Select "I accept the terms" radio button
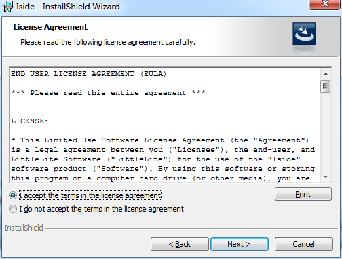Screen dimensions: 342x259 coord(13,195)
